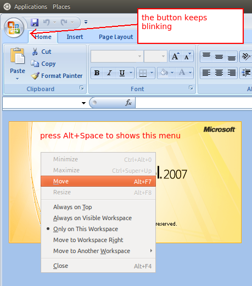Open the Places menu in top panel

[61, 7]
